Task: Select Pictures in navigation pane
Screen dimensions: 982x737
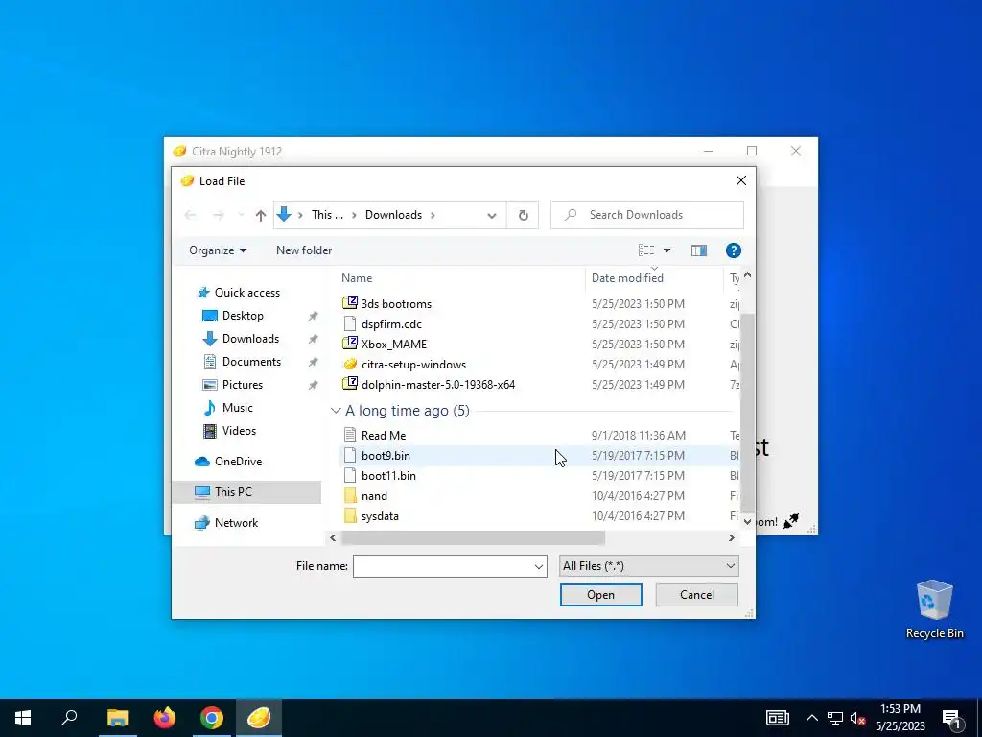Action: [x=243, y=385]
